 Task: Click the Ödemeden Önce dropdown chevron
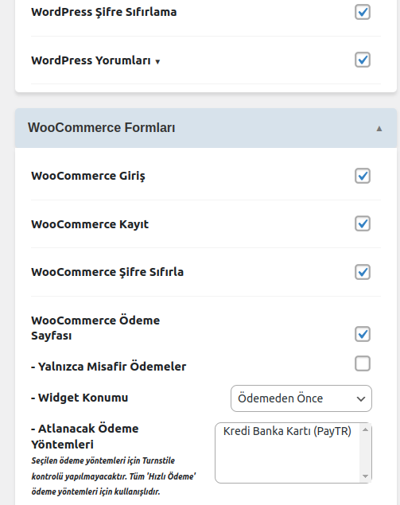(x=361, y=399)
